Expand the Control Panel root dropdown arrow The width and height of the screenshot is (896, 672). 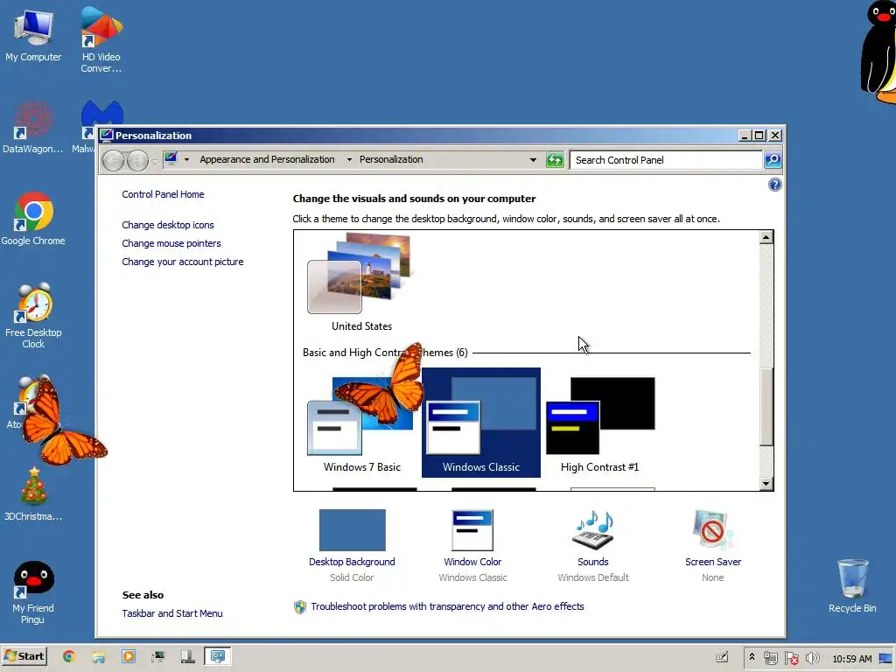pos(186,160)
